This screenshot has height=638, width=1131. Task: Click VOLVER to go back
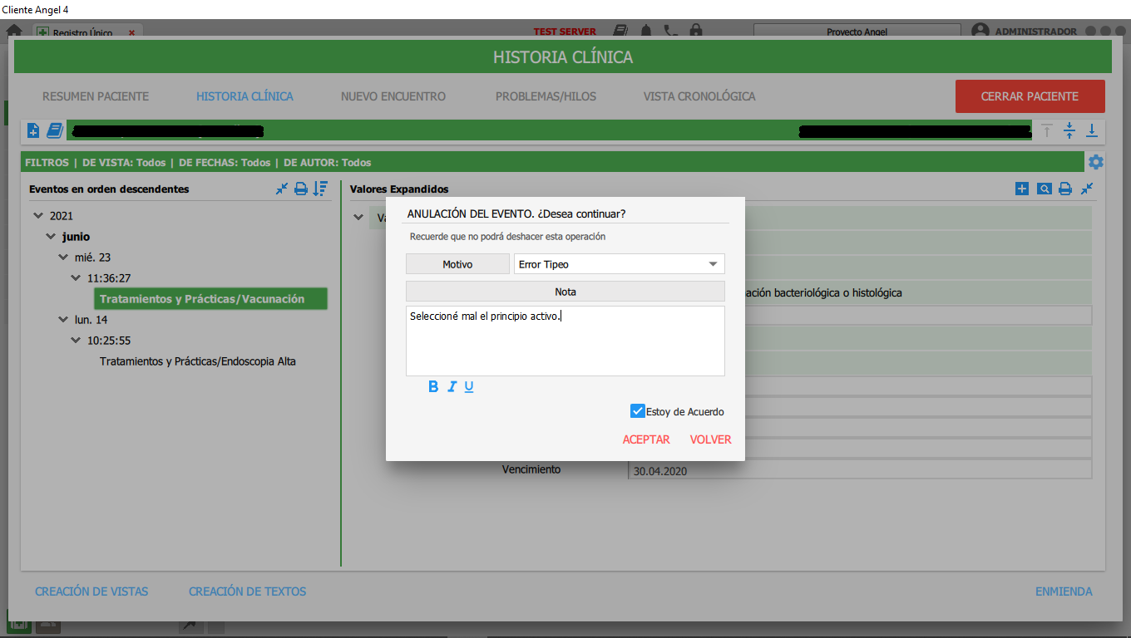710,439
